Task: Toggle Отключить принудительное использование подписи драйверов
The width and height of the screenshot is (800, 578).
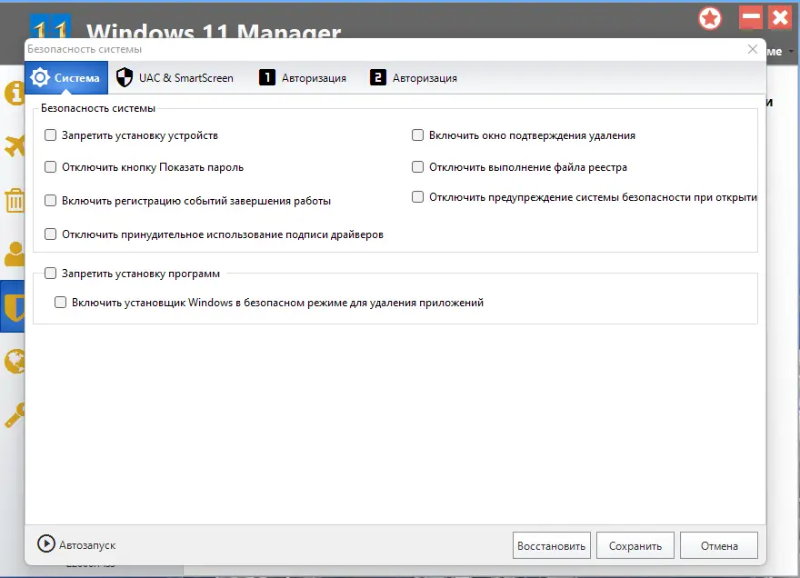Action: tap(51, 234)
